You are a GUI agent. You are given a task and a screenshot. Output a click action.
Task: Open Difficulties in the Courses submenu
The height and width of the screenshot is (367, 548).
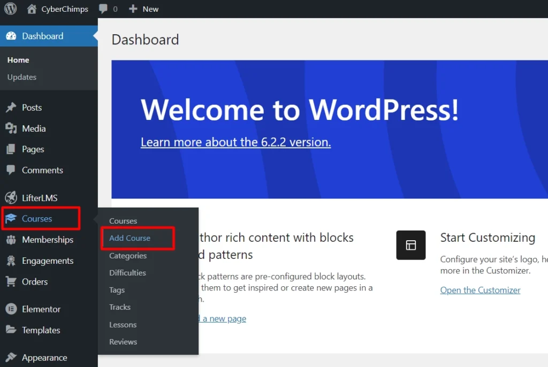[127, 273]
